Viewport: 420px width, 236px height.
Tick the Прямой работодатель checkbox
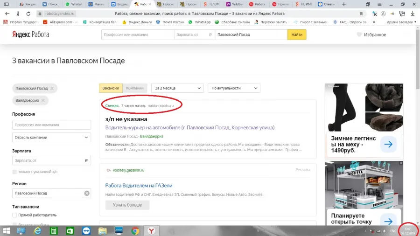click(x=14, y=215)
